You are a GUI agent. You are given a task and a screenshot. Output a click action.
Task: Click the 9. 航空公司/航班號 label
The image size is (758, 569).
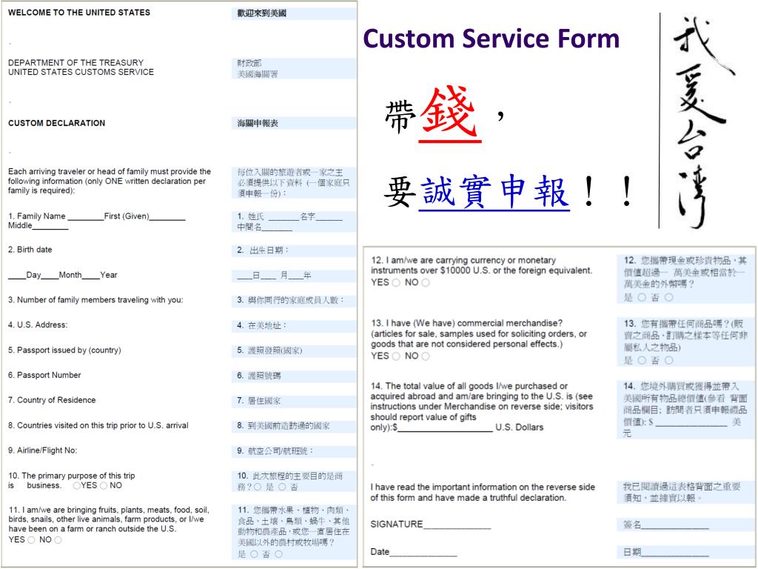click(275, 451)
